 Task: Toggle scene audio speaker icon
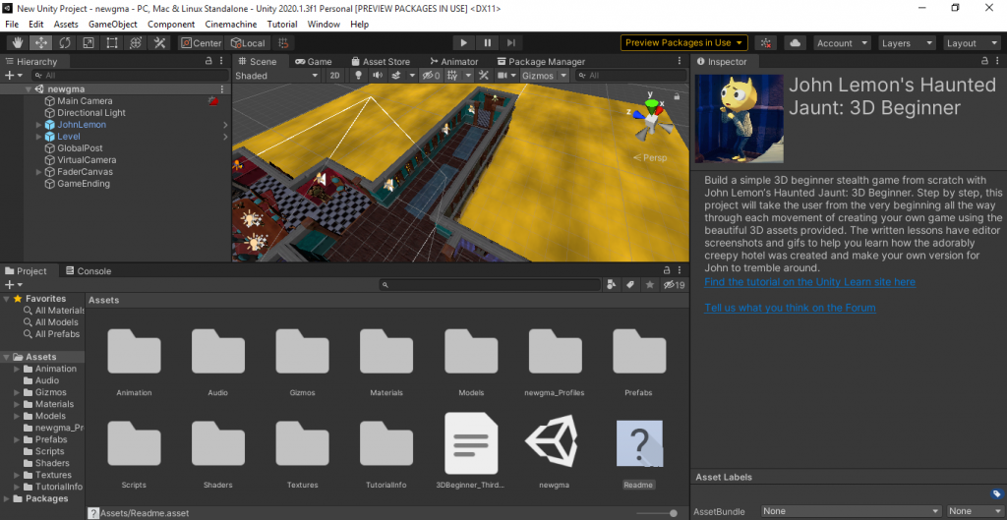[377, 75]
